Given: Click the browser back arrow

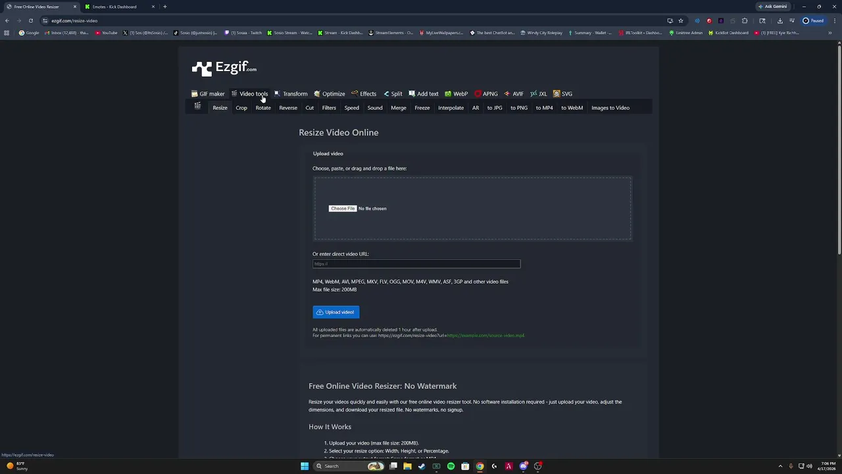Looking at the screenshot, I should pyautogui.click(x=7, y=20).
